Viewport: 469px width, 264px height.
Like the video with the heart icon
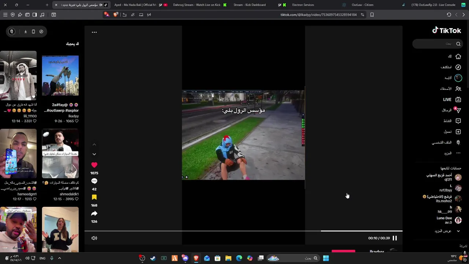(x=94, y=165)
